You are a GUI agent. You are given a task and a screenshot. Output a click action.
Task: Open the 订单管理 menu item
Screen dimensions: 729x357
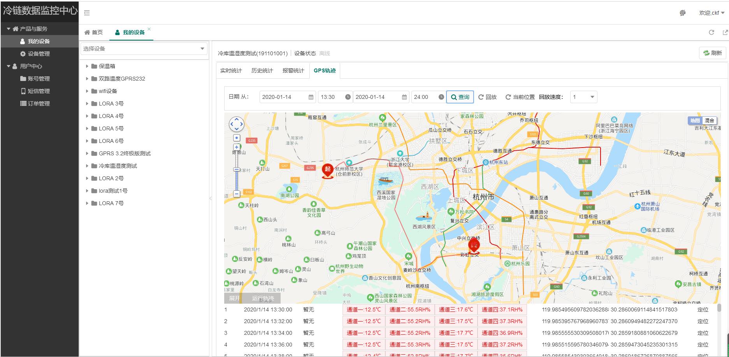35,103
